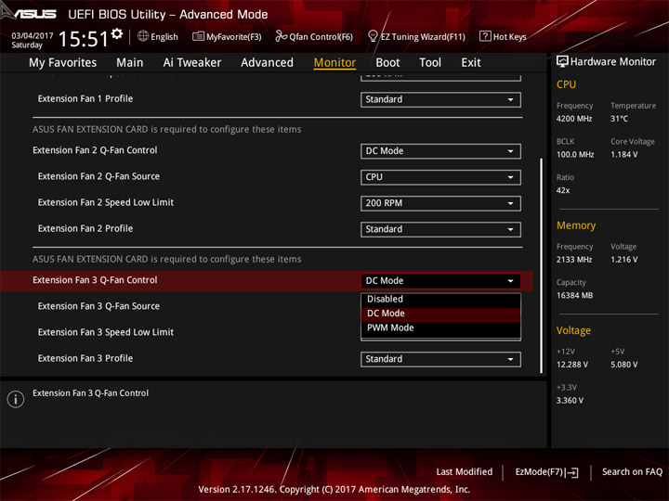Click the 15:51 clock display

tap(84, 39)
